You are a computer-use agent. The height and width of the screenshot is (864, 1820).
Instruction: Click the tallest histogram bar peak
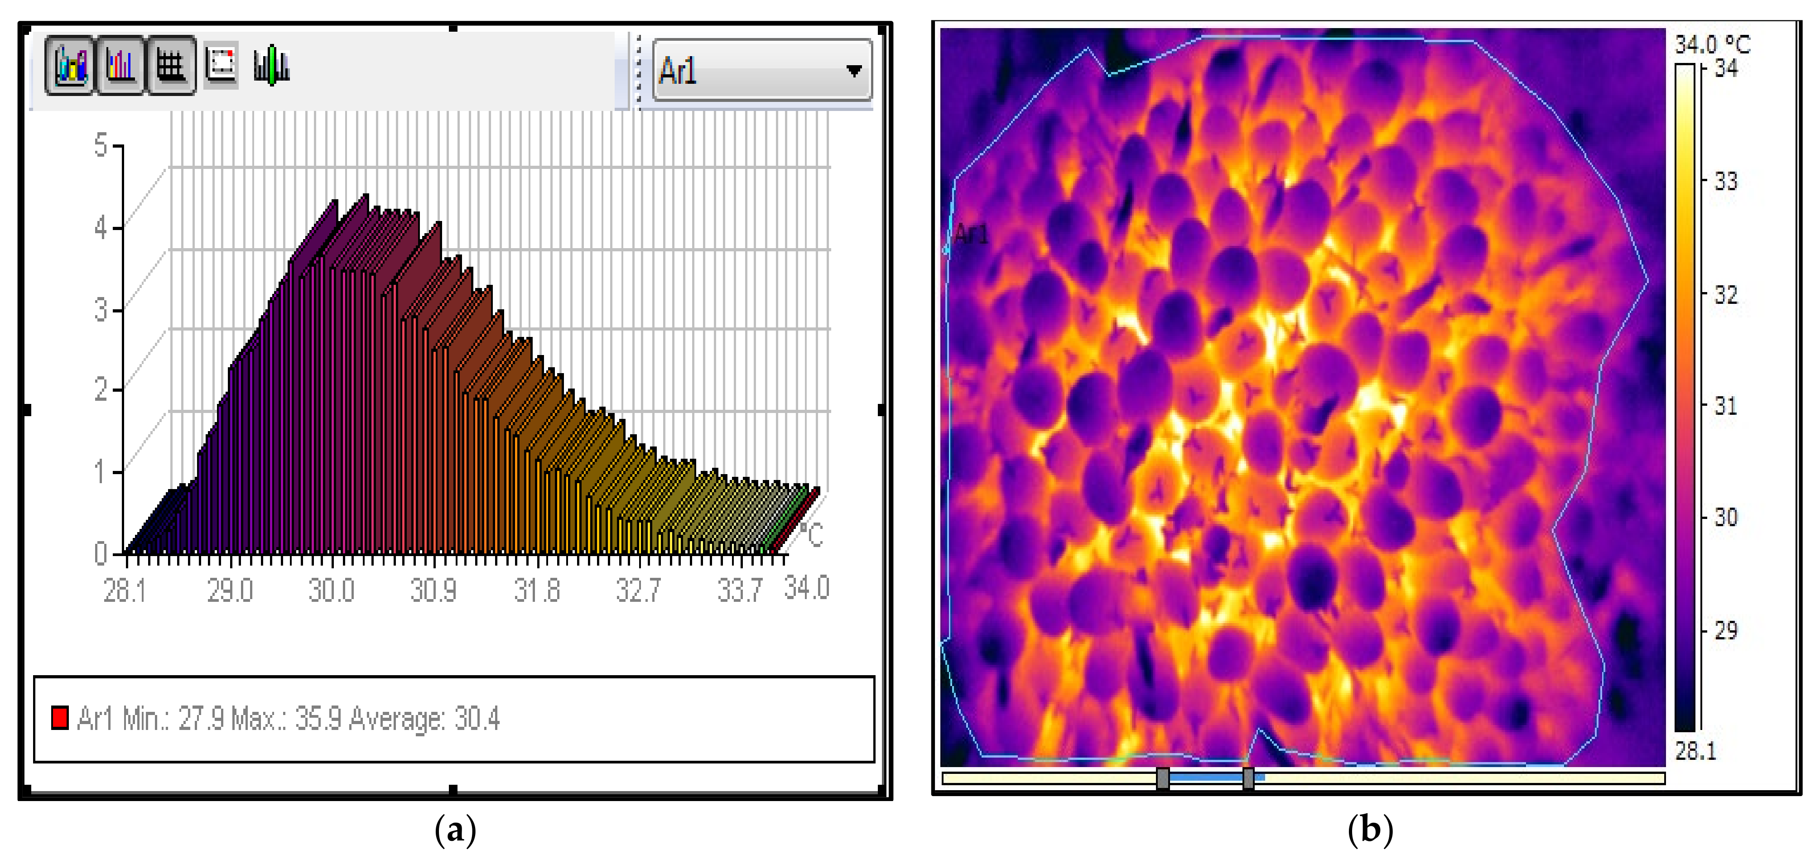click(x=365, y=199)
